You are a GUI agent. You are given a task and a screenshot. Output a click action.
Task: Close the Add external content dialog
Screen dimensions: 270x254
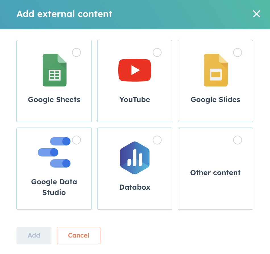256,14
